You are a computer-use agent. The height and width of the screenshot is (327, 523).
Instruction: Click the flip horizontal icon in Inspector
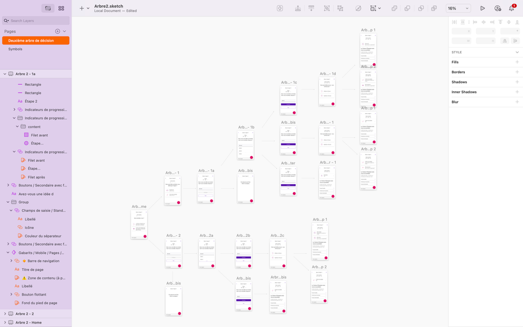click(504, 41)
